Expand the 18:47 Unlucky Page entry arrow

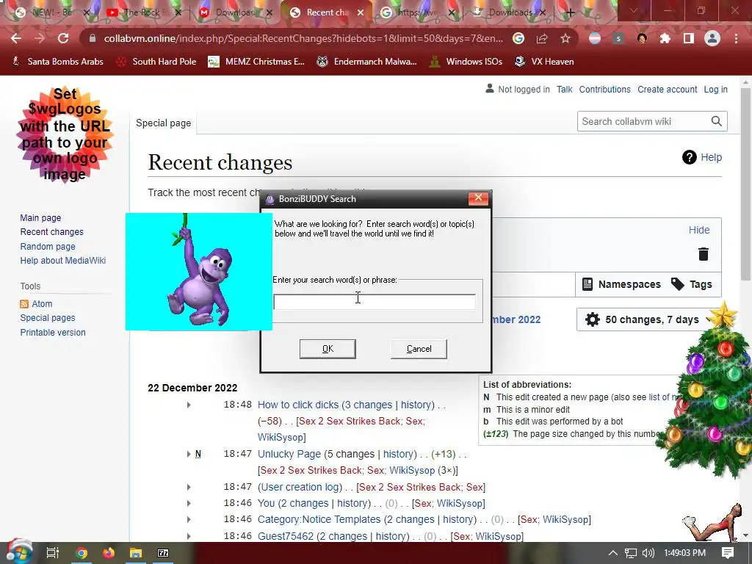tap(189, 454)
